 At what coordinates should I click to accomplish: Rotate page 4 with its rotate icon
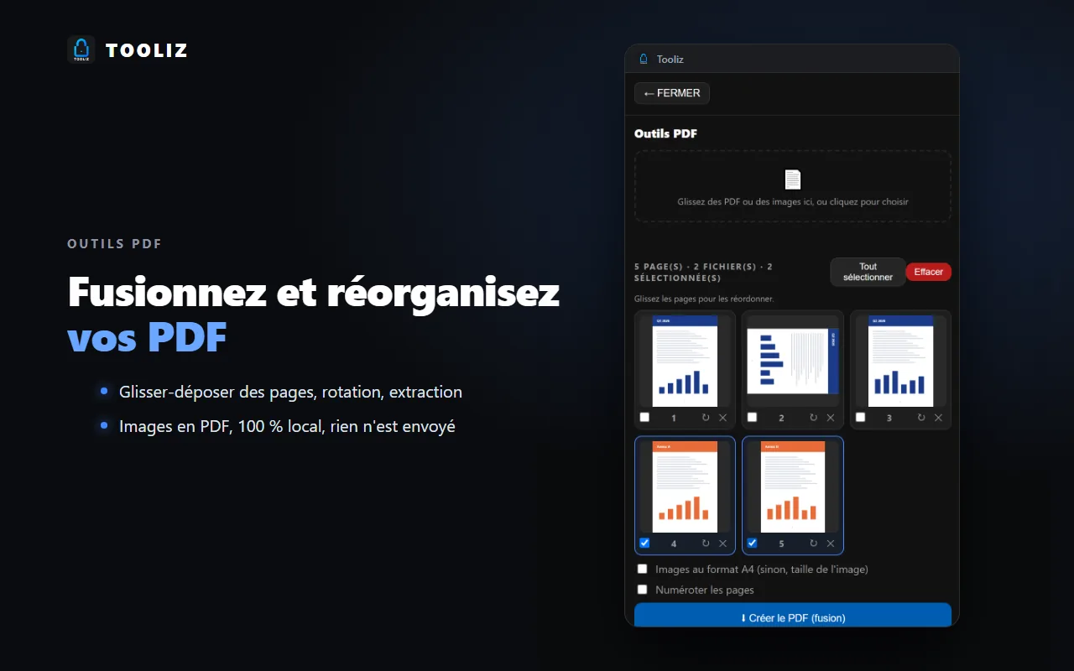pos(706,544)
